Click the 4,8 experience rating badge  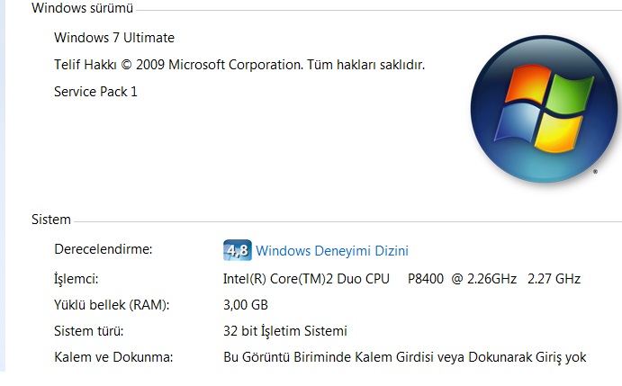(x=237, y=250)
